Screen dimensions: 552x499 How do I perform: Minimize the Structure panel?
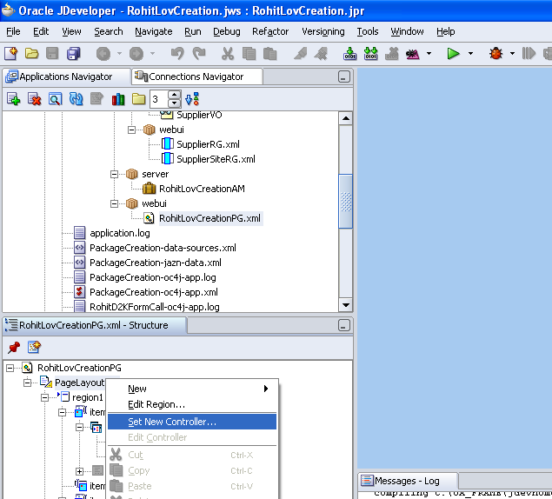click(344, 325)
